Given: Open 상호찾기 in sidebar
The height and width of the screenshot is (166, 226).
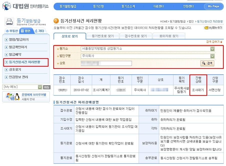Looking at the screenshot, I should pos(15,70).
